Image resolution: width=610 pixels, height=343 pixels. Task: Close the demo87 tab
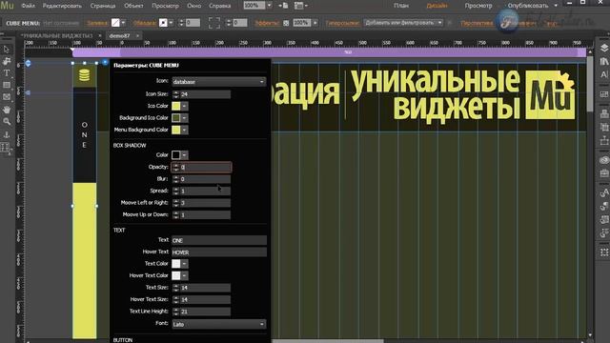click(x=137, y=36)
